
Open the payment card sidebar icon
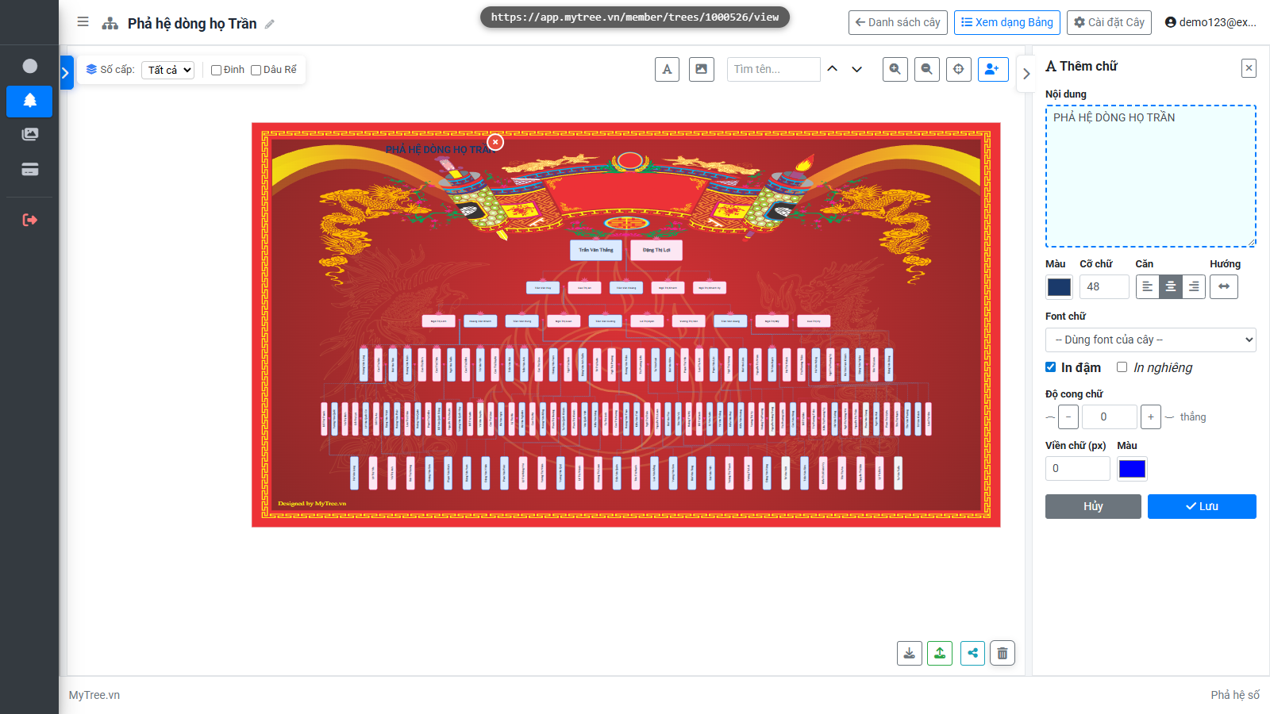[29, 169]
